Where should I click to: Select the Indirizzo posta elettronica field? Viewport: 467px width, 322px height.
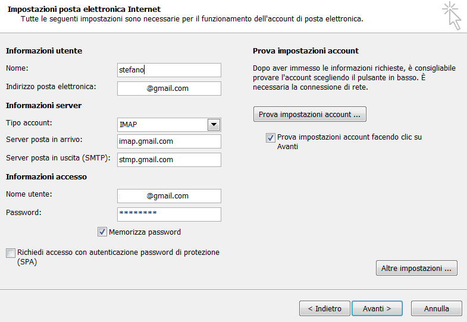169,89
